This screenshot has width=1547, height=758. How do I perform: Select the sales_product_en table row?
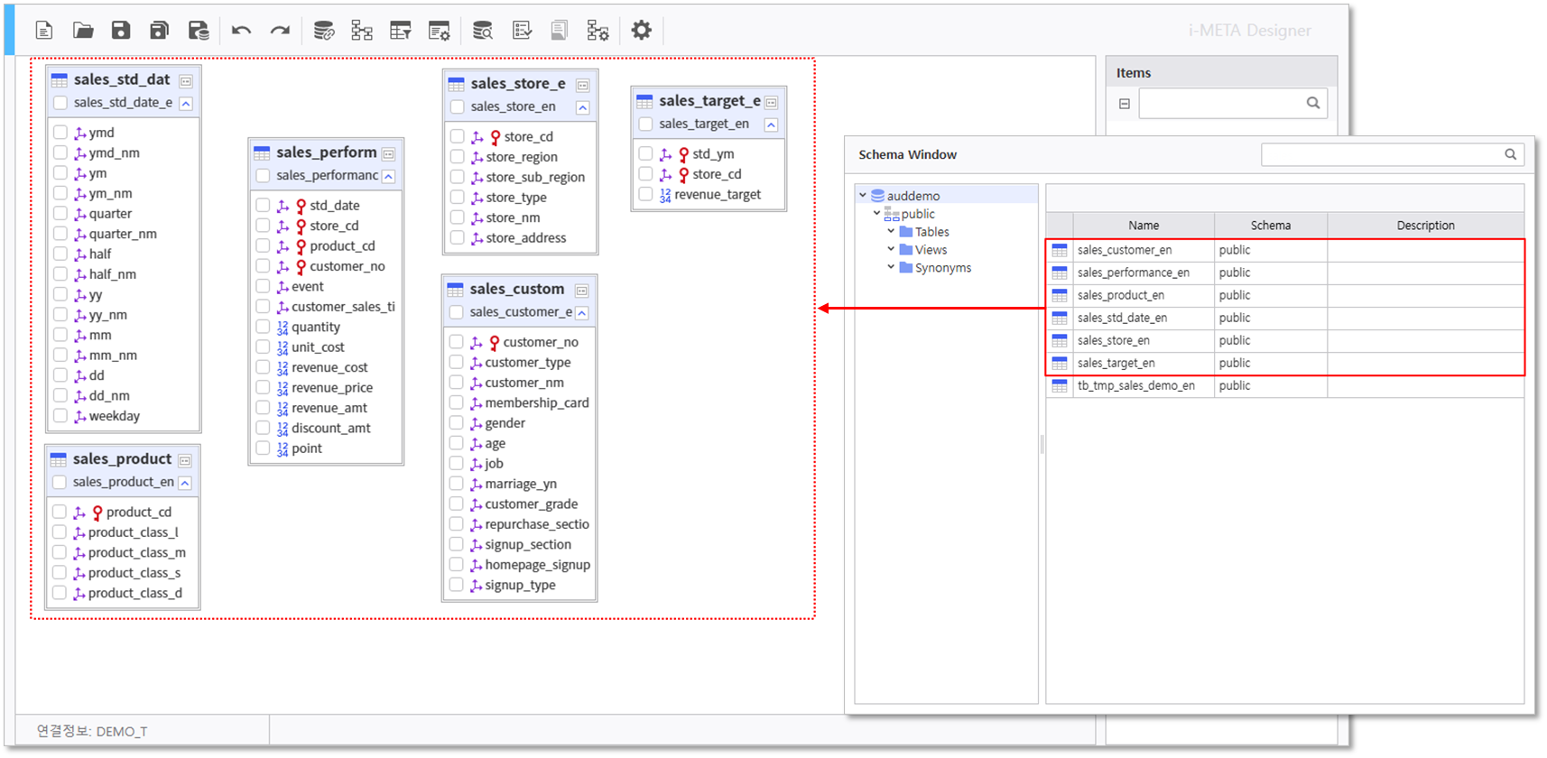tap(1285, 295)
